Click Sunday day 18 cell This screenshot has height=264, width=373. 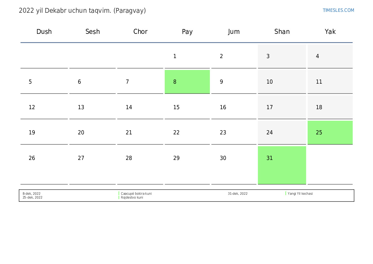pyautogui.click(x=330, y=107)
